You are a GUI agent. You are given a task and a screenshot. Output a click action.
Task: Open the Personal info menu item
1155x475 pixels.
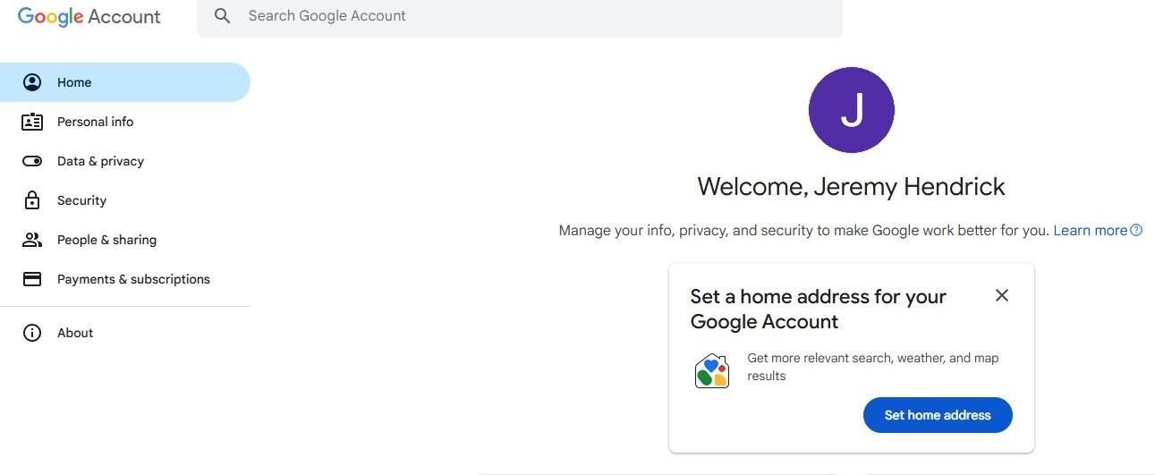point(125,122)
